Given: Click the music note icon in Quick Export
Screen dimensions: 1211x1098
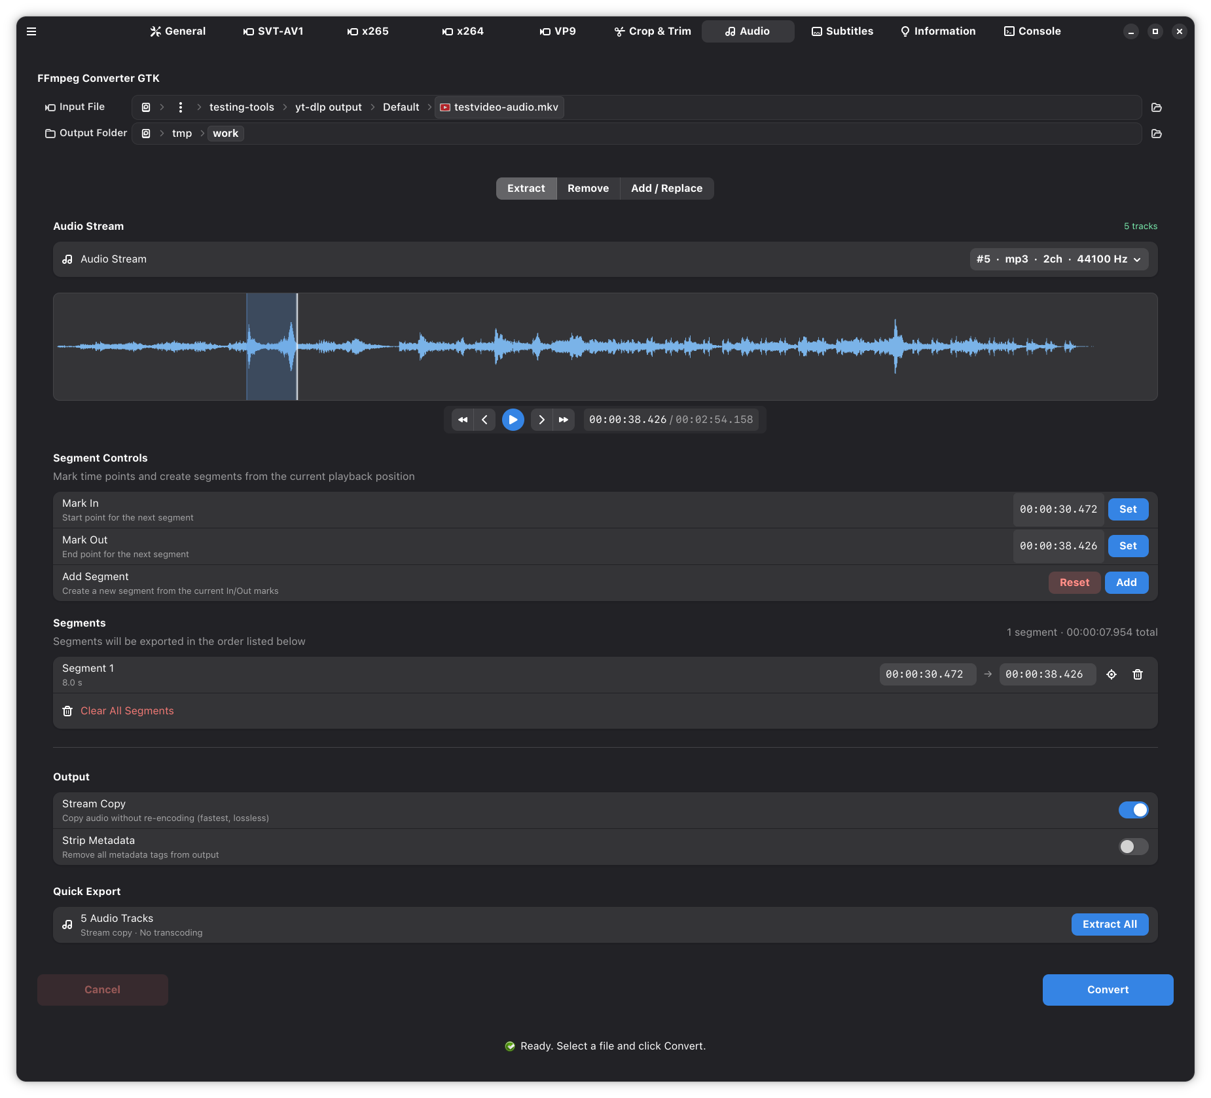Looking at the screenshot, I should click(x=67, y=924).
